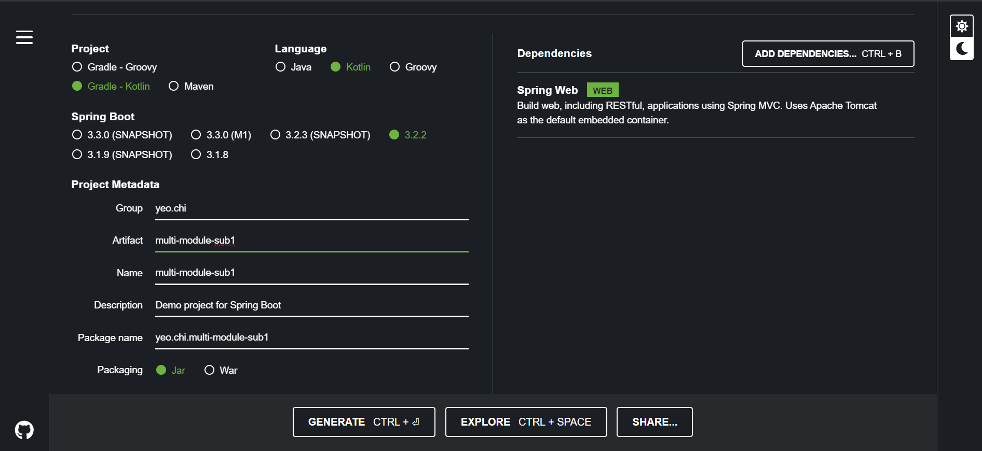Click Add Dependencies button
982x451 pixels.
pos(828,54)
